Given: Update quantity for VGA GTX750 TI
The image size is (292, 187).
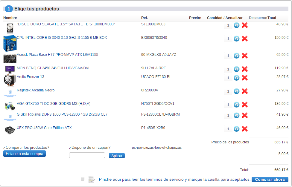Looking at the screenshot, I should [x=237, y=105].
